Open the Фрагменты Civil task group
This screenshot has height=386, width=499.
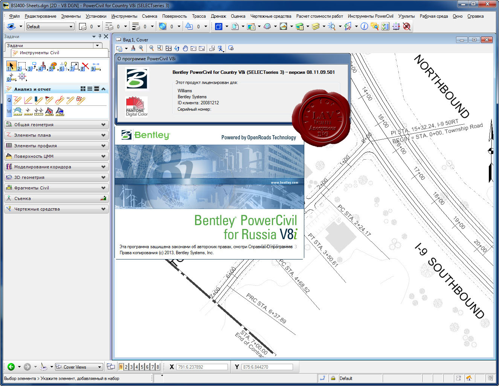point(56,188)
